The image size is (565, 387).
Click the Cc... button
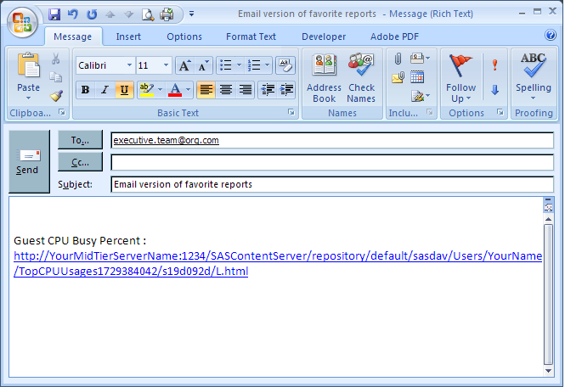80,162
